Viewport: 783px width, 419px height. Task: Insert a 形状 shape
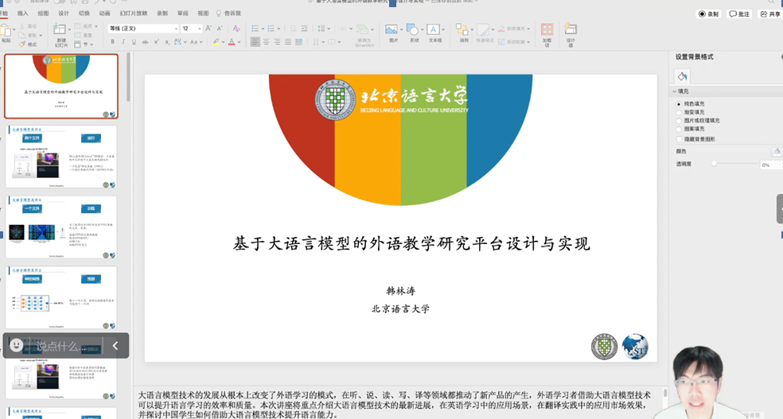click(x=414, y=33)
